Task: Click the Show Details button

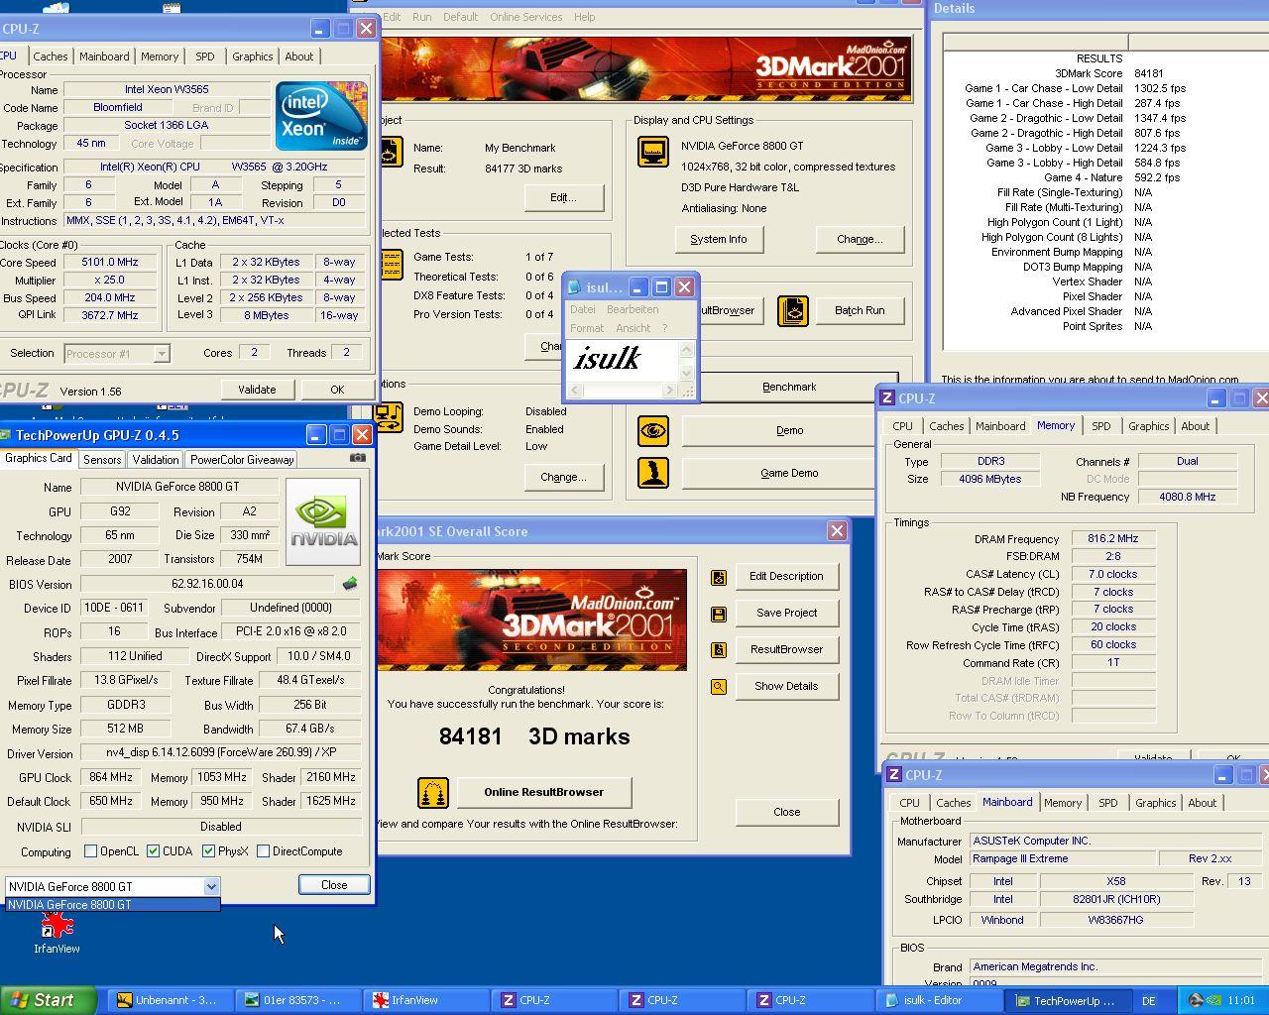Action: point(786,686)
